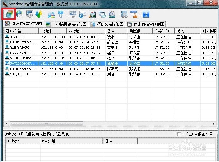Open the notebook address book icon
This screenshot has width=219, height=162.
click(x=124, y=14)
